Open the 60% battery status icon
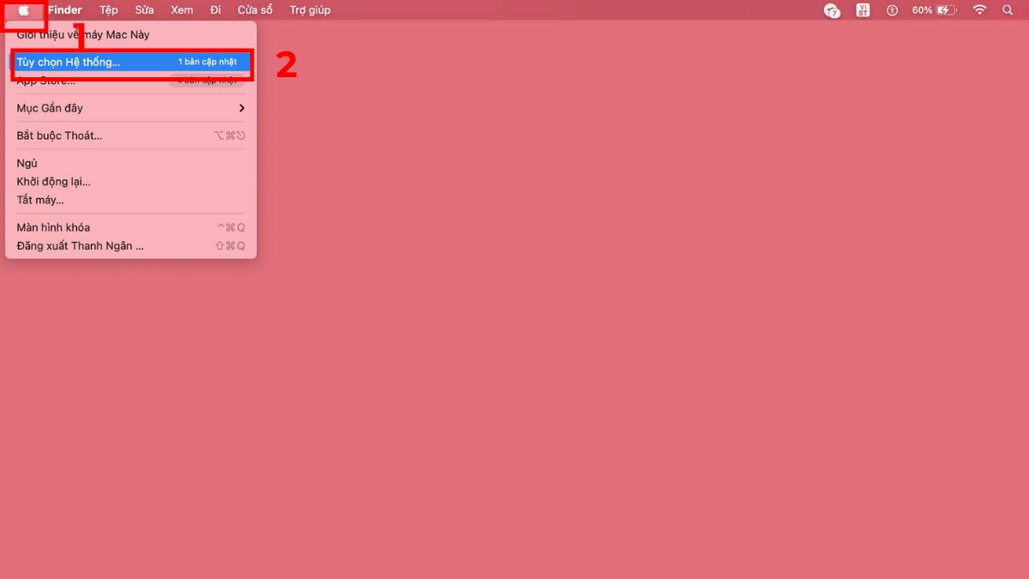 pyautogui.click(x=934, y=10)
